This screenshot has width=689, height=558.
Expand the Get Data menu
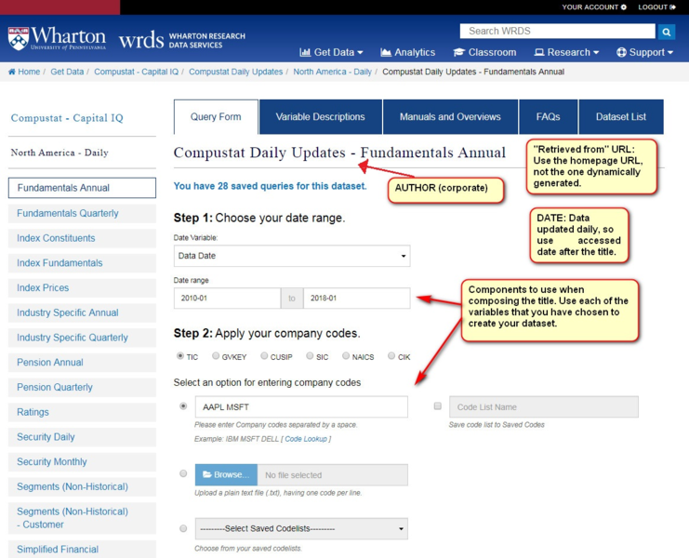[x=331, y=52]
